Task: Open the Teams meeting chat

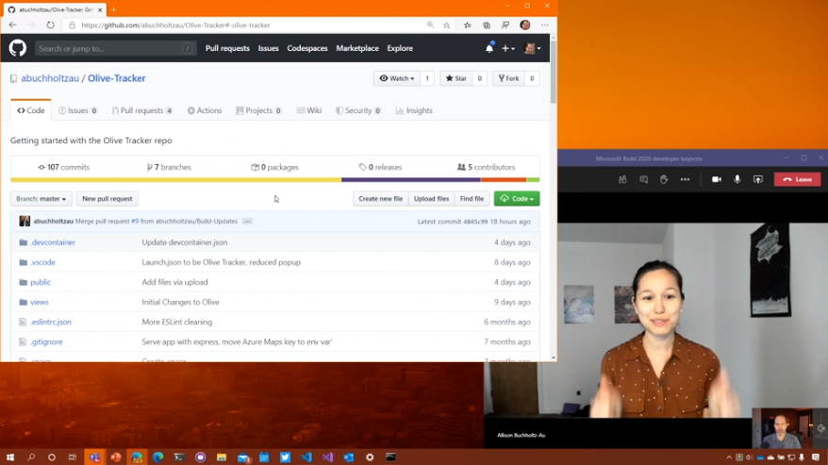Action: tap(643, 179)
